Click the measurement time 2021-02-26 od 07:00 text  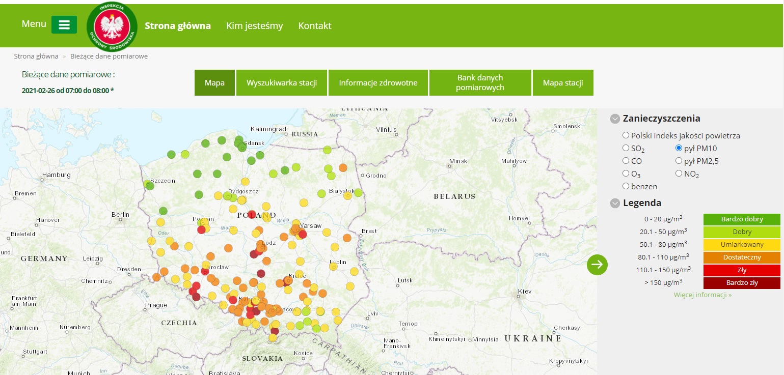pyautogui.click(x=68, y=91)
